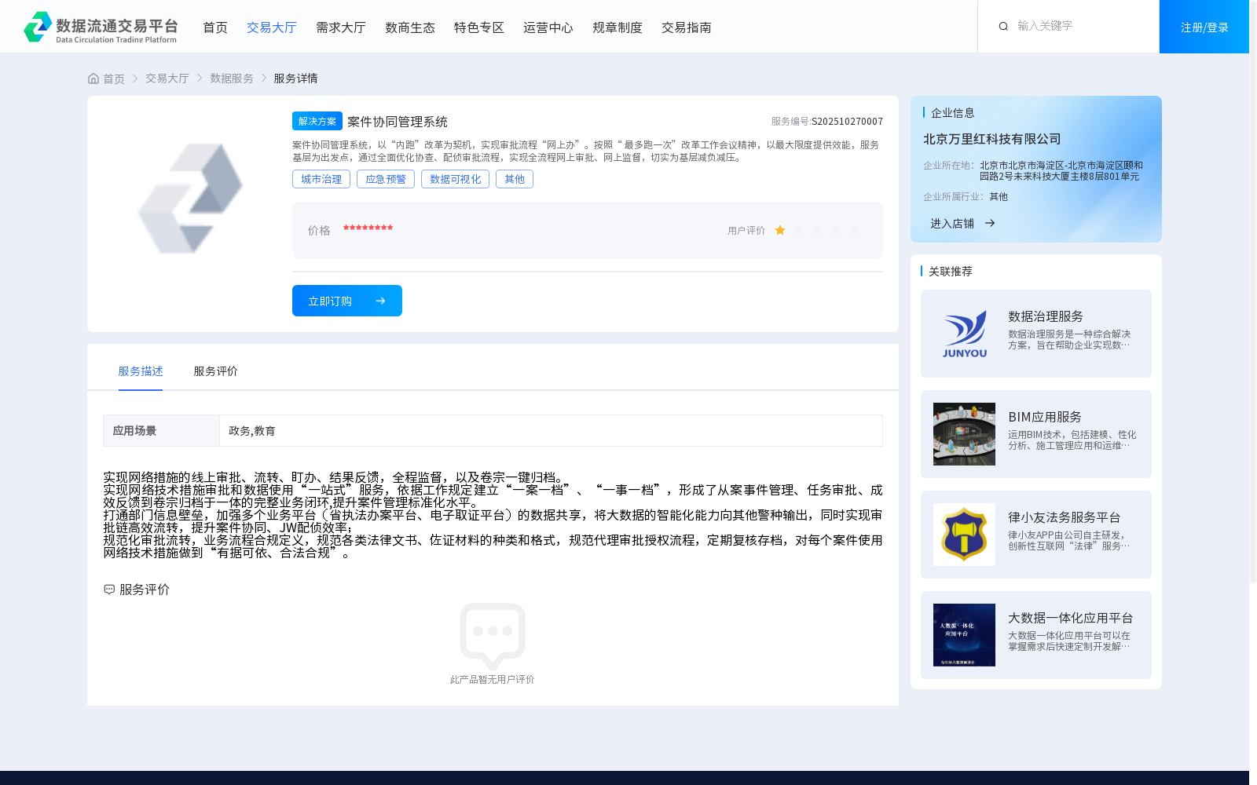
Task: Open 交易指南 navigation item
Action: tap(687, 27)
